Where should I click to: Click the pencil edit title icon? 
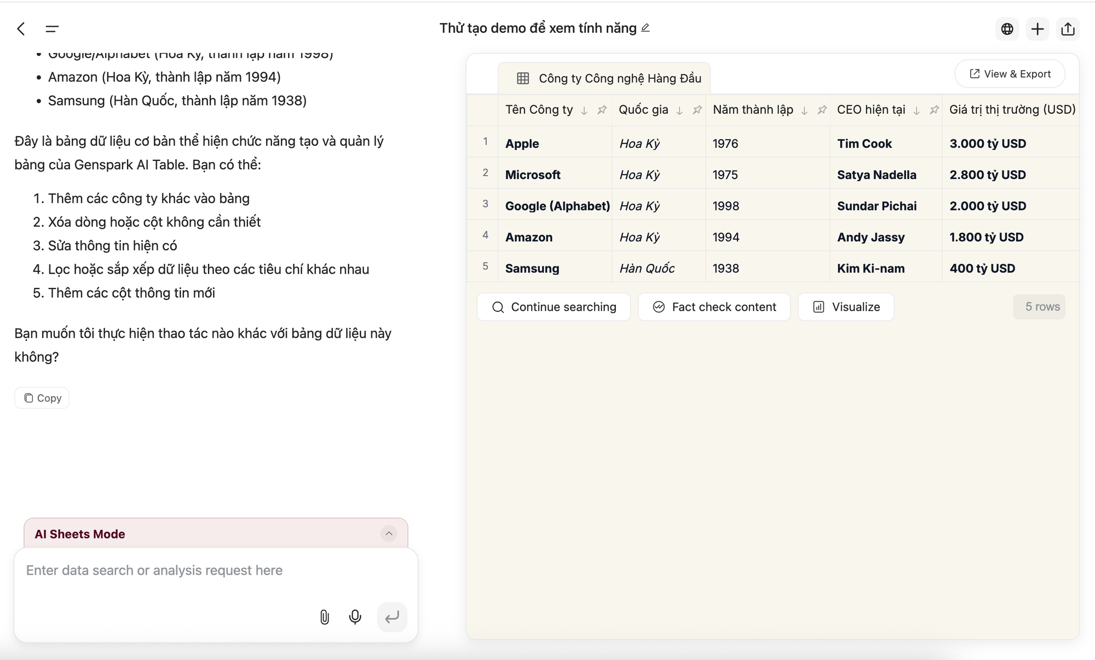[646, 28]
